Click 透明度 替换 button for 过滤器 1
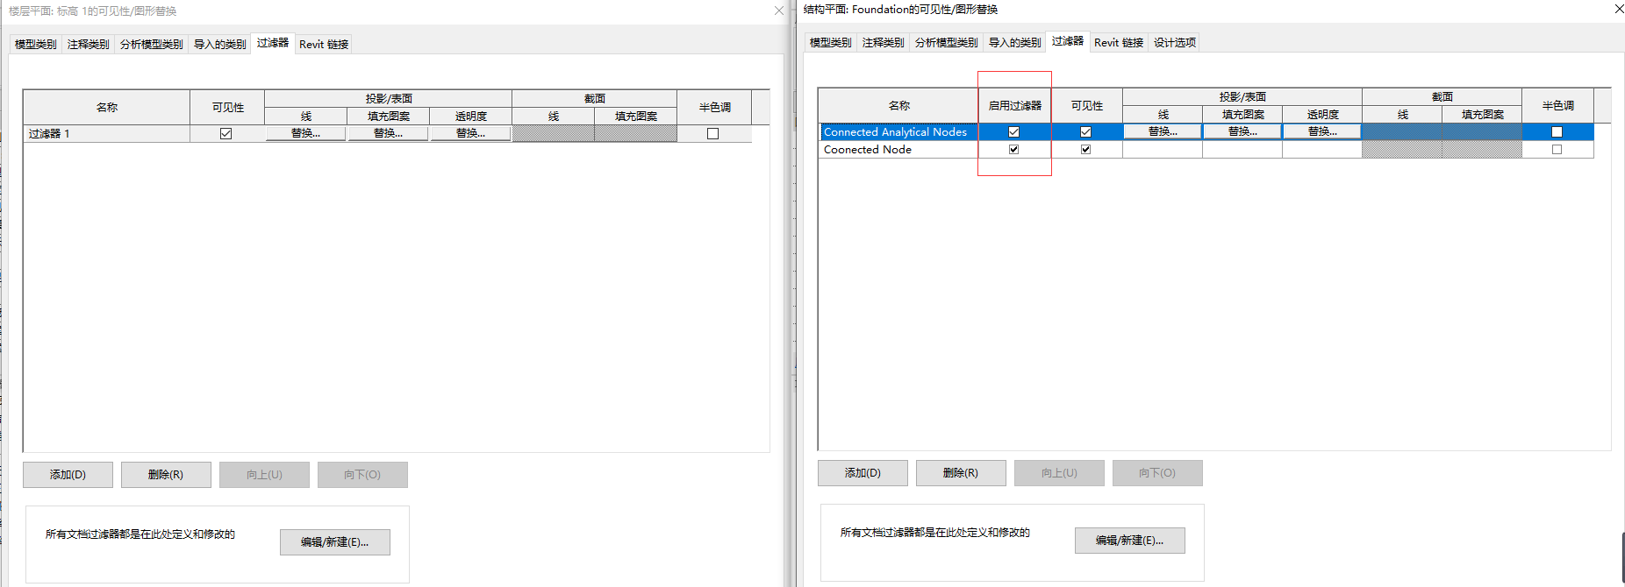Viewport: 1625px width, 587px height. click(x=470, y=133)
